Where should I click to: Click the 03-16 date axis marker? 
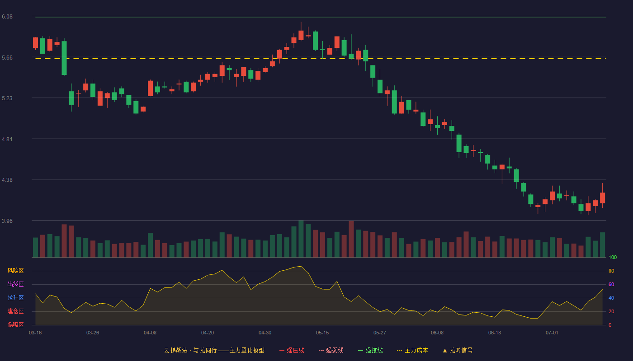(35, 333)
